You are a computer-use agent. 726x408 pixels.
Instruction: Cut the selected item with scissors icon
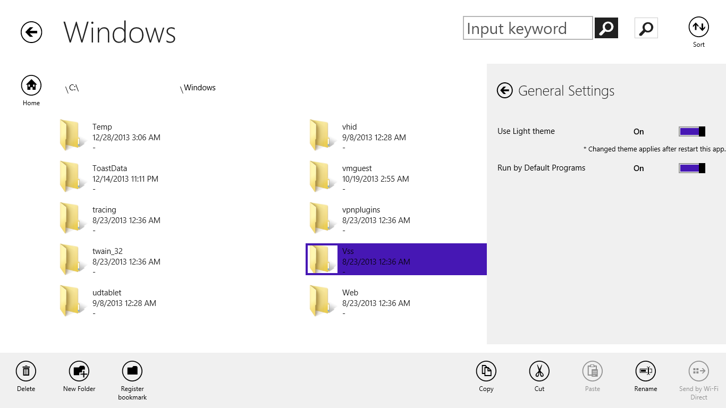click(x=539, y=371)
